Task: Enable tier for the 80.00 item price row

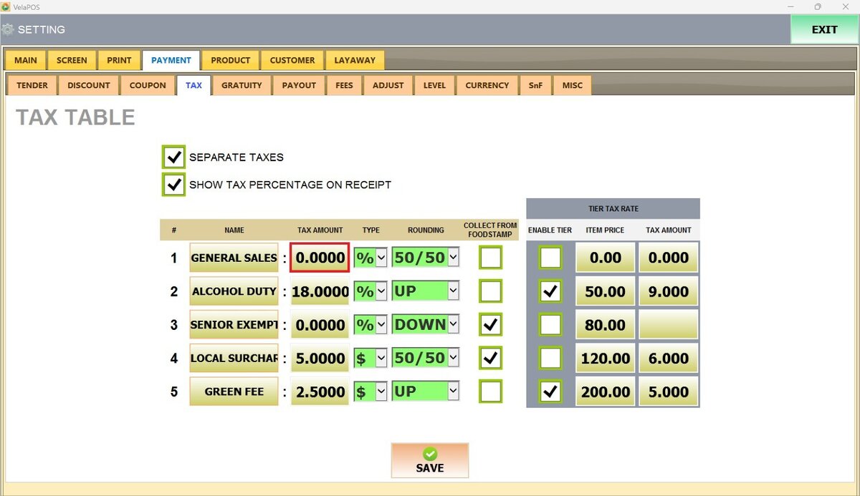Action: 550,324
